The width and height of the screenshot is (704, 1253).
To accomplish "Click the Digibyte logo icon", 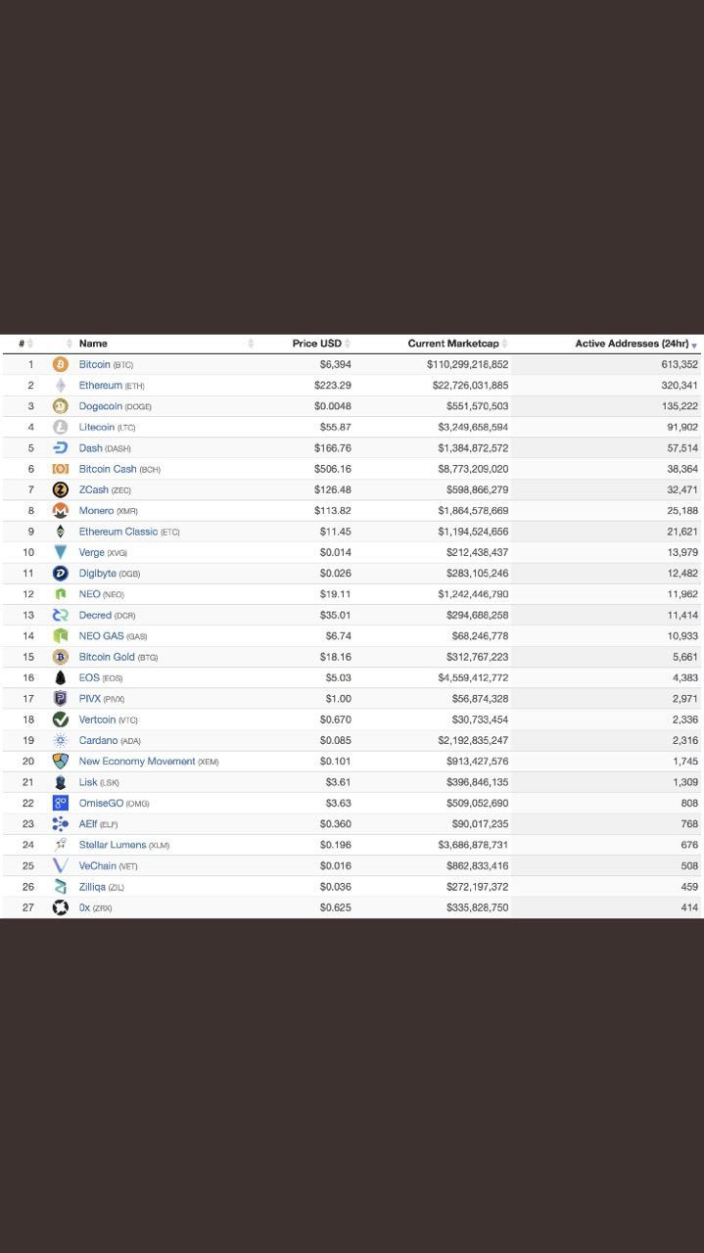I will (x=60, y=574).
